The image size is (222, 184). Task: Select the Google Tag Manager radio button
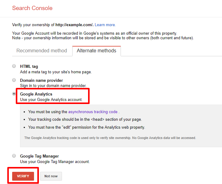pos(14,156)
